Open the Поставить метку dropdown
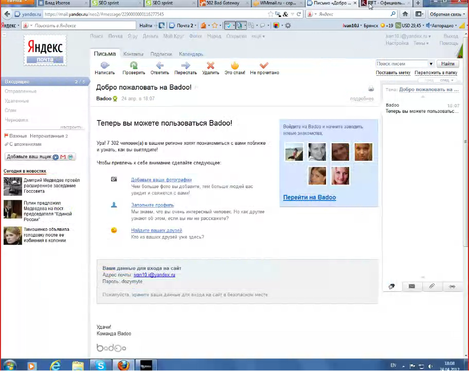This screenshot has height=371, width=469. [x=393, y=73]
